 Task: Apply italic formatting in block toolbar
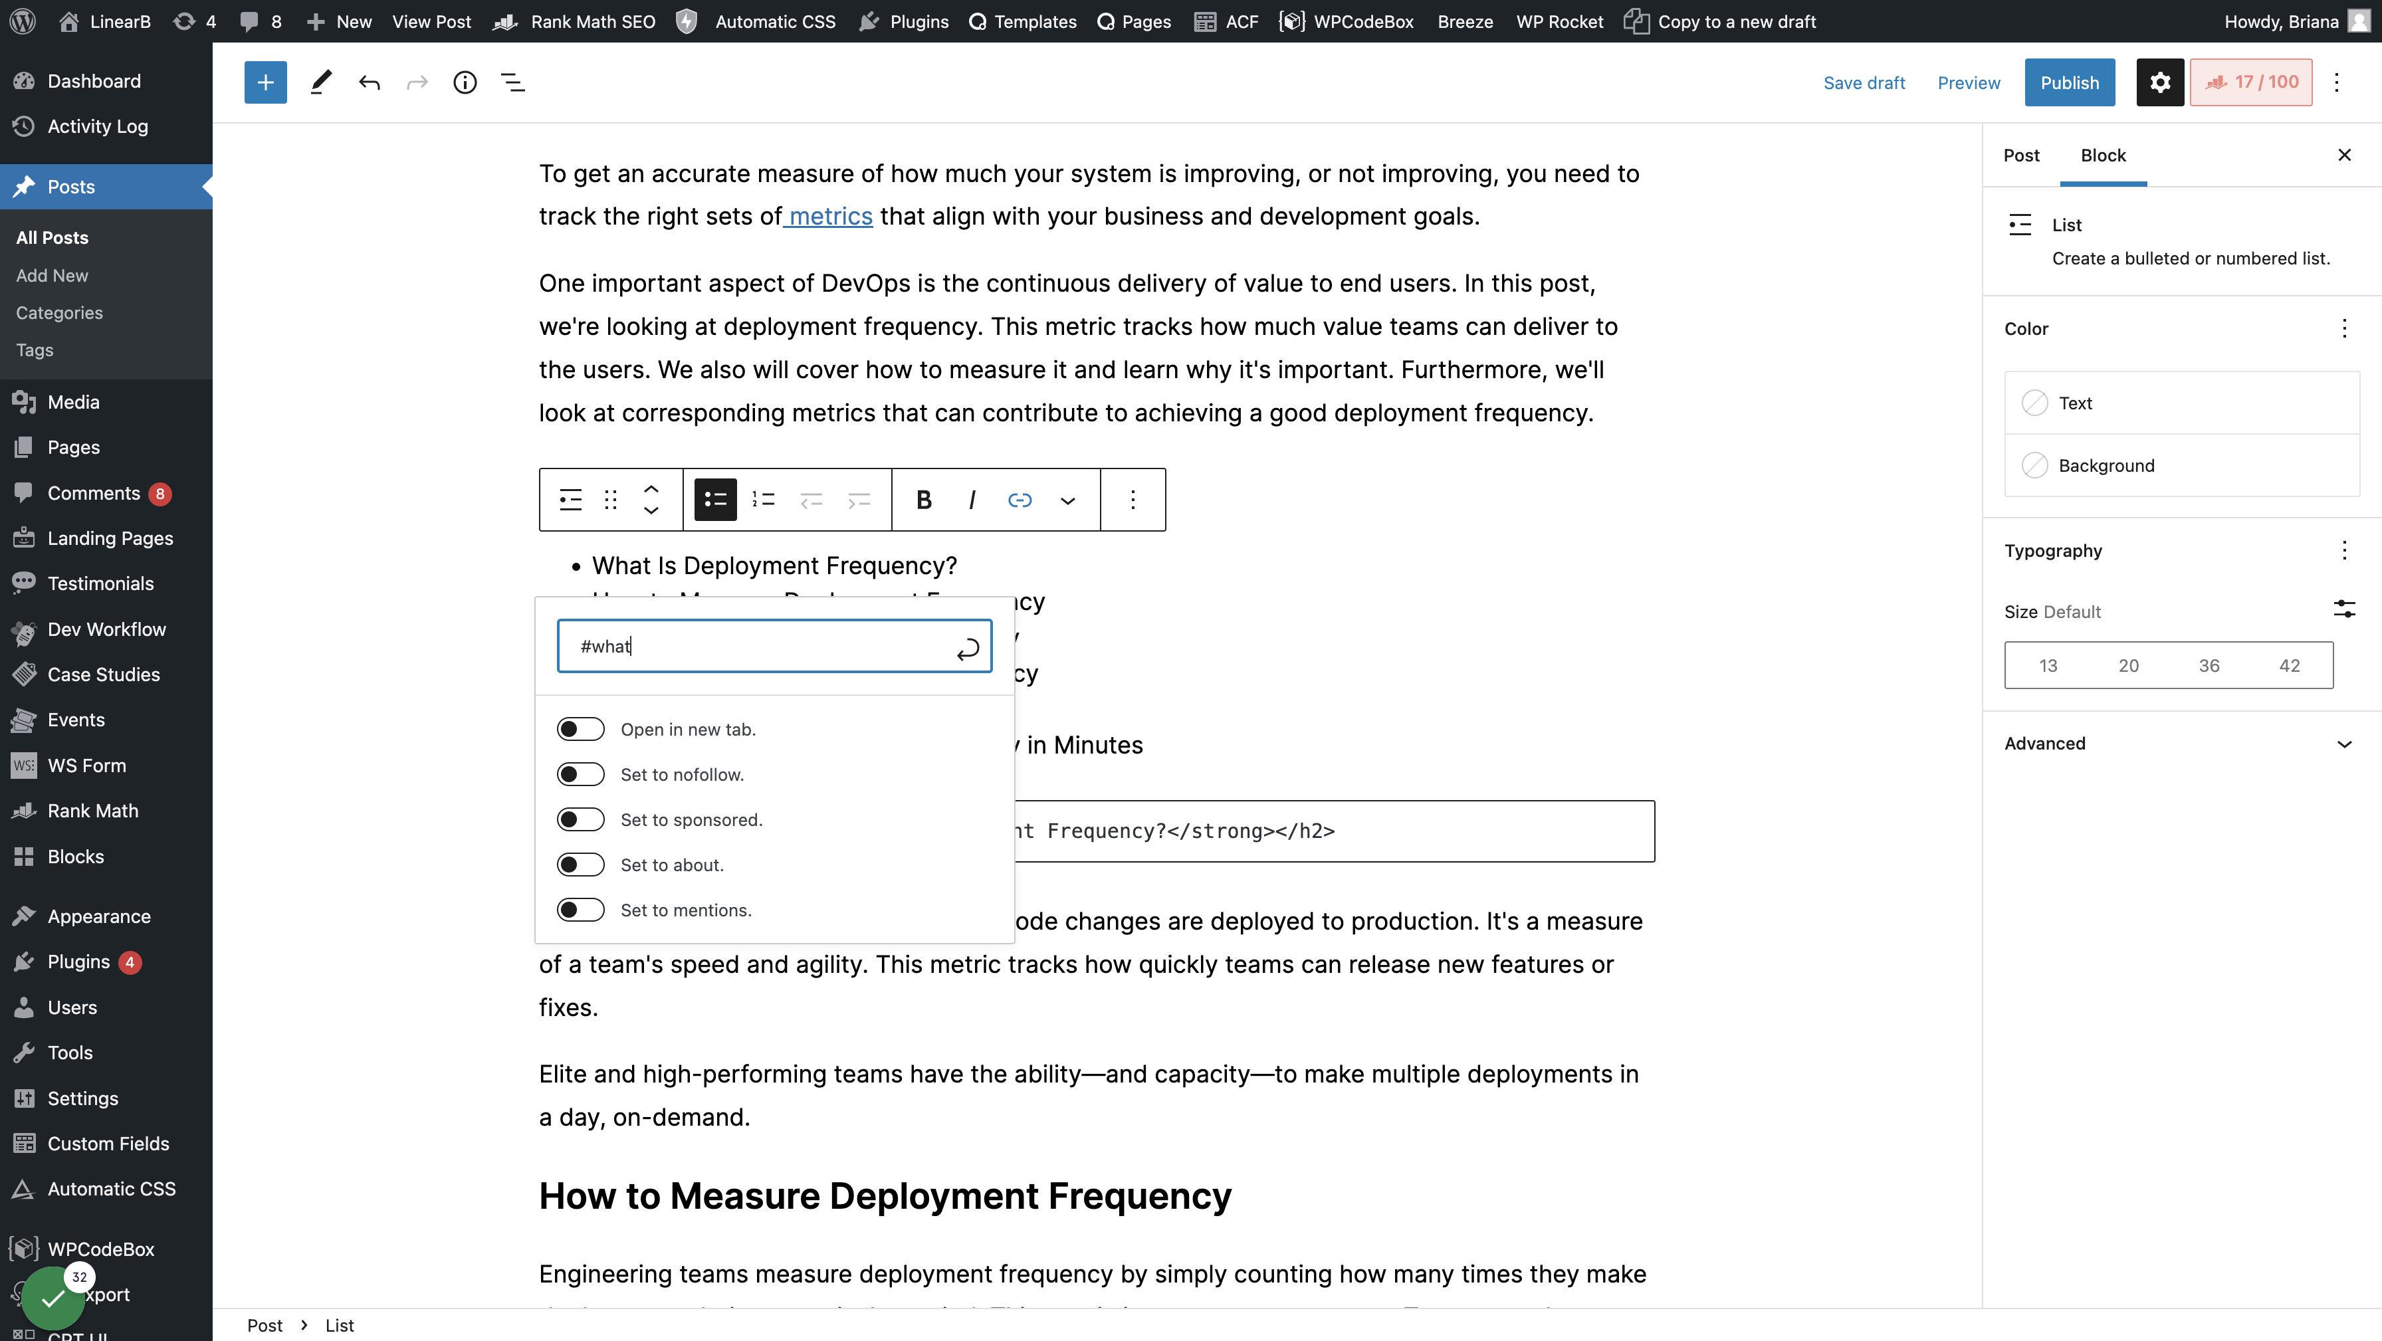[x=971, y=500]
